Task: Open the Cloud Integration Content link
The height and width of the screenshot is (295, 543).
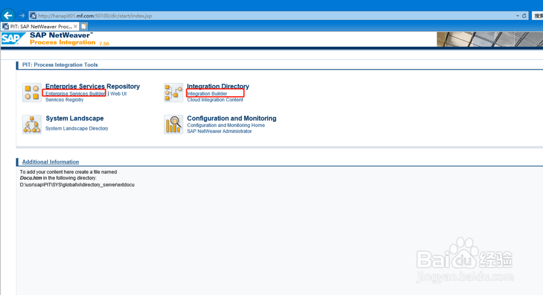Action: 215,100
